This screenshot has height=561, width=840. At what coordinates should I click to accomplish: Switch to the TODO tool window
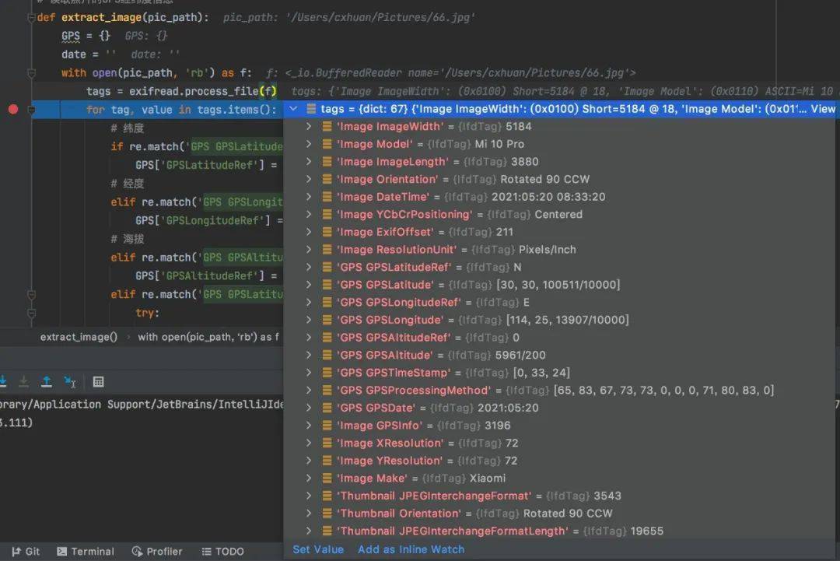pos(222,551)
